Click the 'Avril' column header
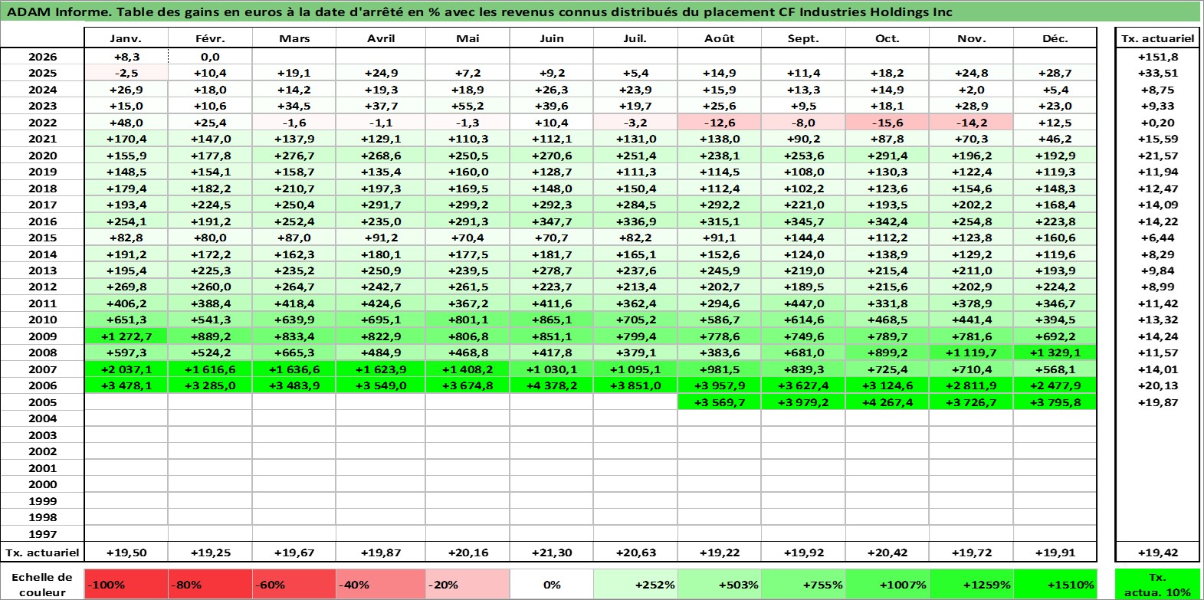This screenshot has height=600, width=1204. [381, 38]
